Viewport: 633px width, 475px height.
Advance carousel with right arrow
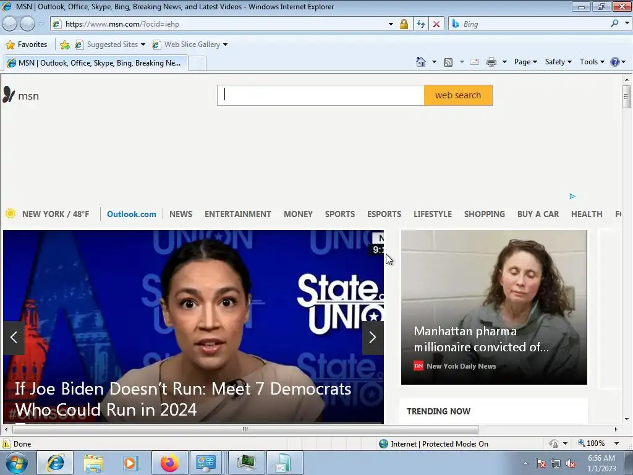(x=373, y=337)
